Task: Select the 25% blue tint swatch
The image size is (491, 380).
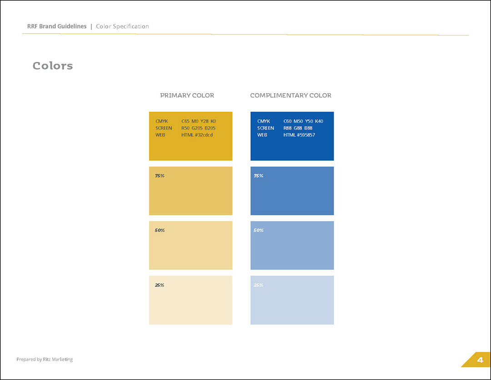Action: tap(292, 300)
